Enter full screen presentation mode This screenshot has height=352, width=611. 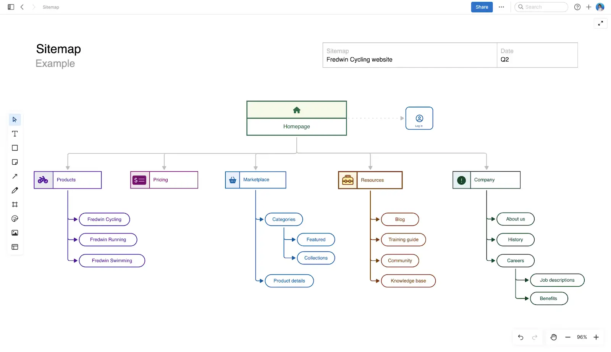(601, 23)
